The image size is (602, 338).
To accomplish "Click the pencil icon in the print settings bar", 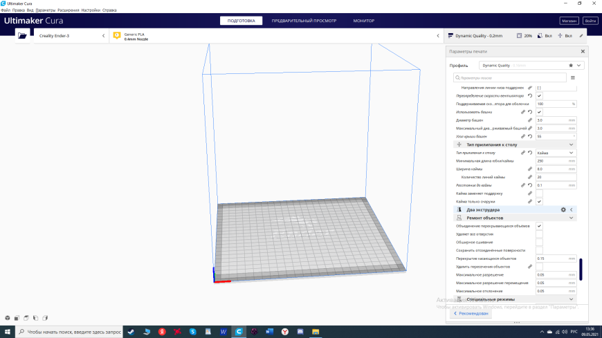I will tap(581, 36).
